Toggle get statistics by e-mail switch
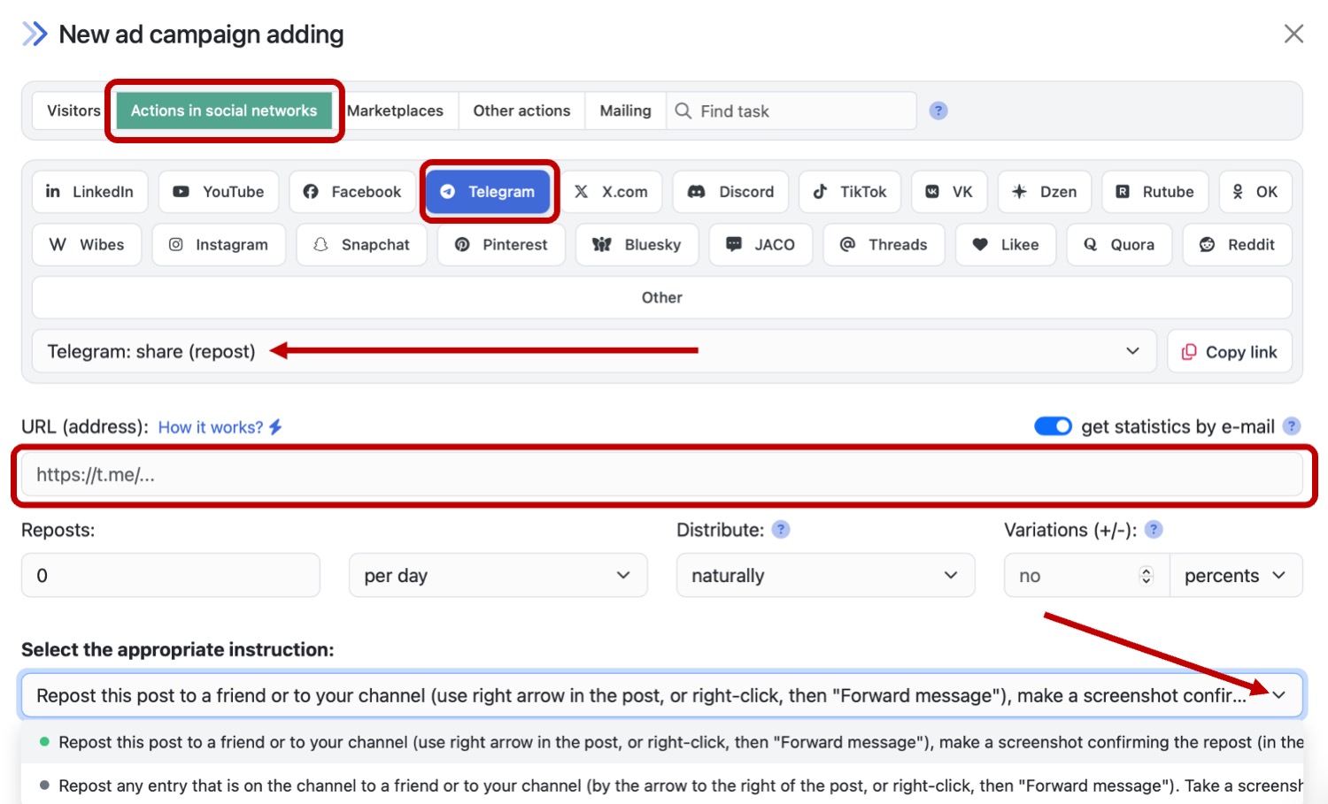 pos(1053,426)
